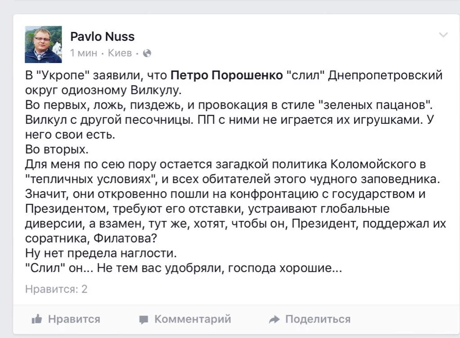The image size is (460, 338).
Task: Click the "Нравится" button label in action bar
Action: (x=74, y=319)
